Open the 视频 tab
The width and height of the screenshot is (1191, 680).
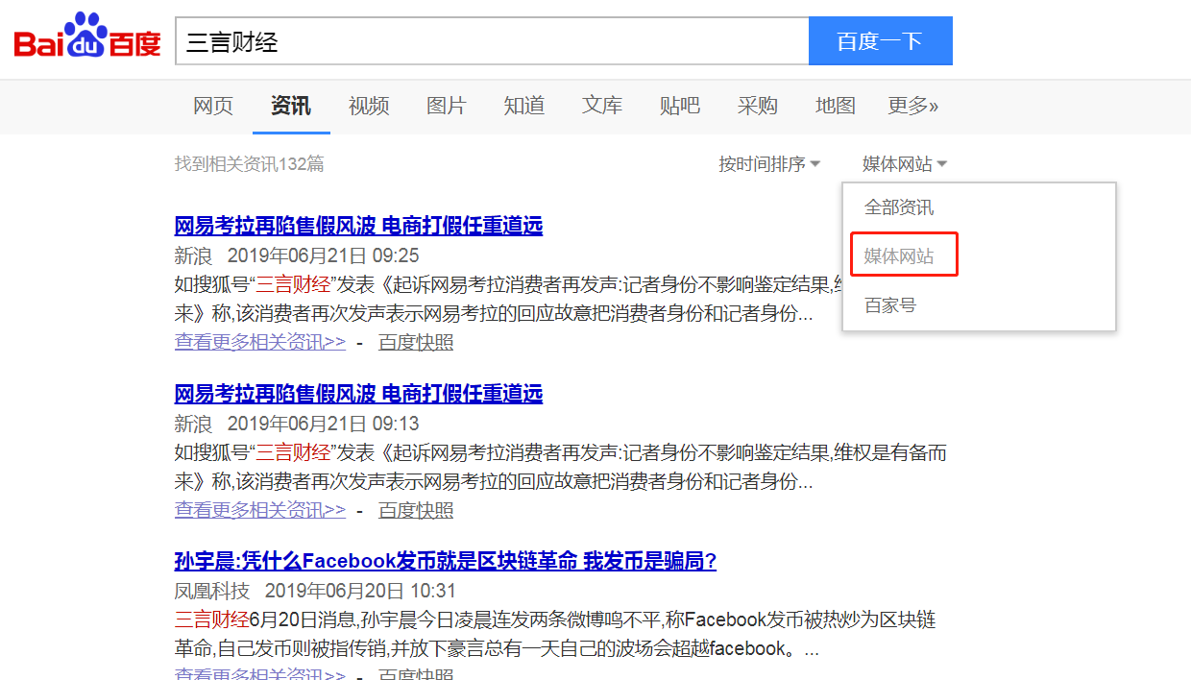point(369,106)
